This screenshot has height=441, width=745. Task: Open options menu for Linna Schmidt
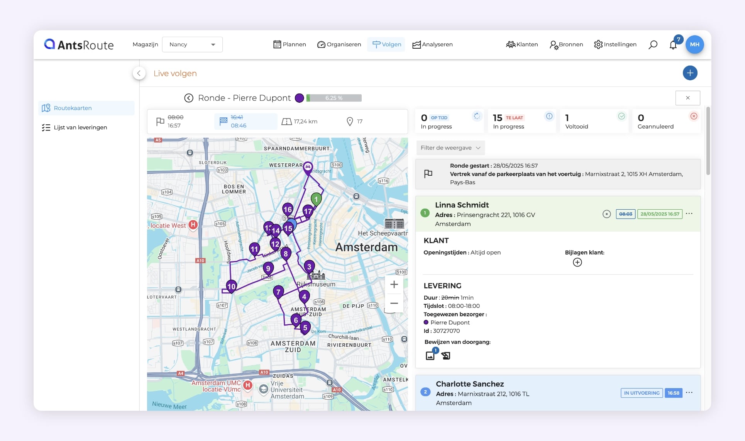[x=689, y=214]
